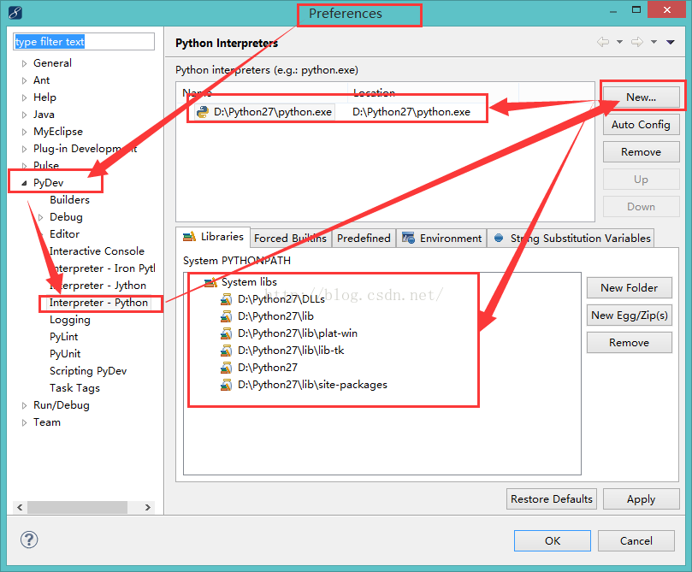This screenshot has height=572, width=692.
Task: Click the tree scrollbar's right arrow
Action: click(148, 507)
